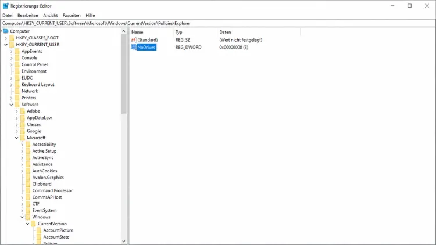Select the Assistance tree key
436x245 pixels.
pos(42,164)
